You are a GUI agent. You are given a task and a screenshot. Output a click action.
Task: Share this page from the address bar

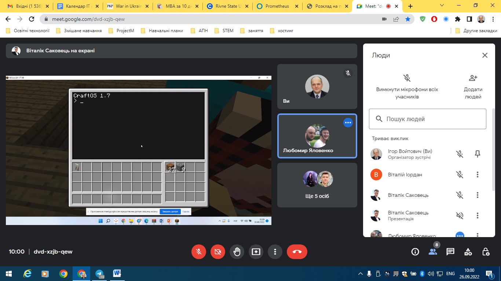pos(396,19)
